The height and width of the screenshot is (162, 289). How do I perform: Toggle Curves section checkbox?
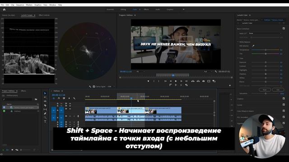click(284, 105)
